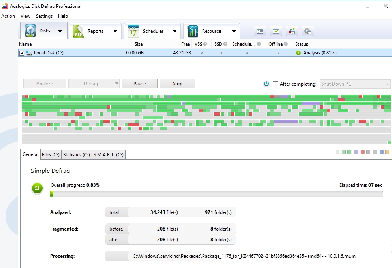Screen dimensions: 392x268
Task: Sort by the Status column header
Action: [x=343, y=44]
